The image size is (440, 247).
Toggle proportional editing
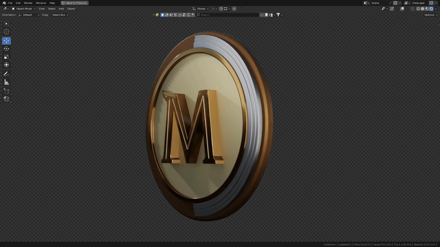234,9
